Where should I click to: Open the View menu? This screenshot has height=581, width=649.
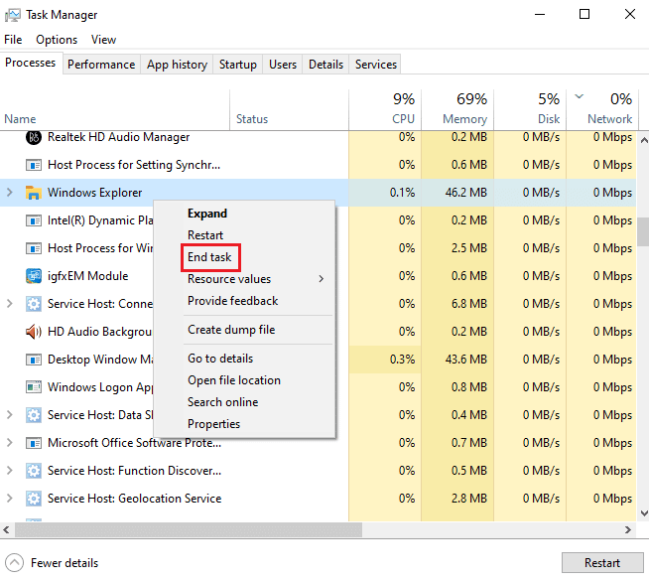[103, 40]
